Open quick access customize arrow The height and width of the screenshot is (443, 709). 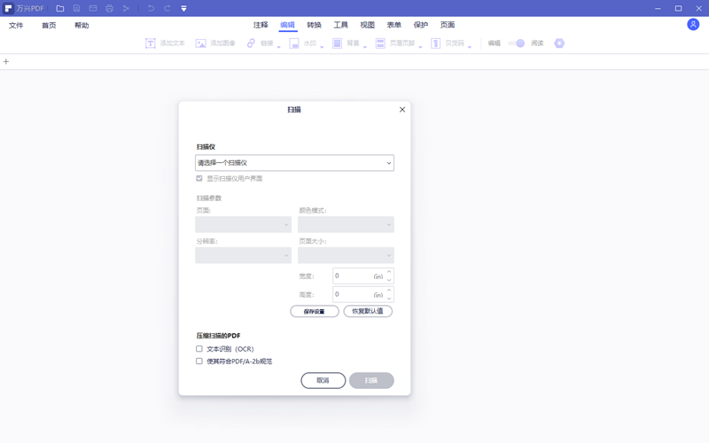[183, 8]
